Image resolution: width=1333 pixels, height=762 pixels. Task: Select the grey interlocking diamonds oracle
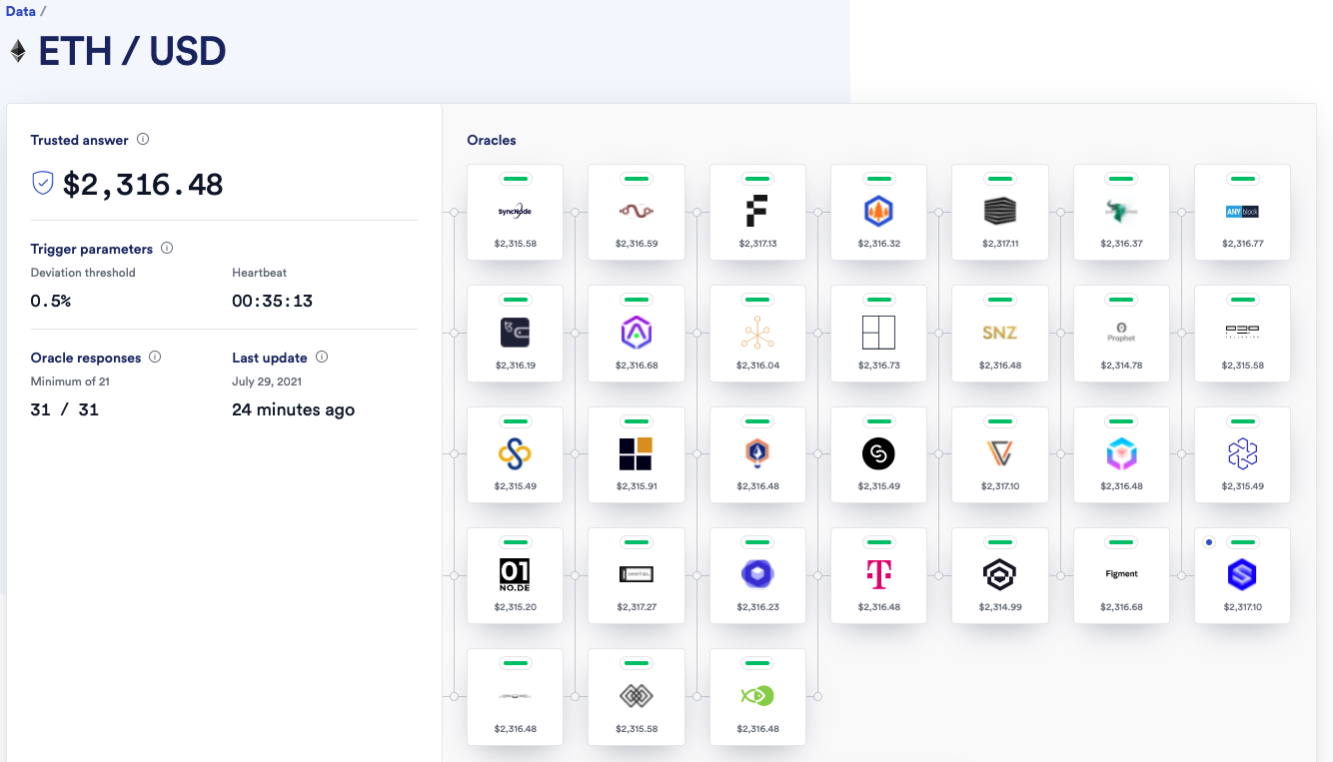tap(637, 696)
